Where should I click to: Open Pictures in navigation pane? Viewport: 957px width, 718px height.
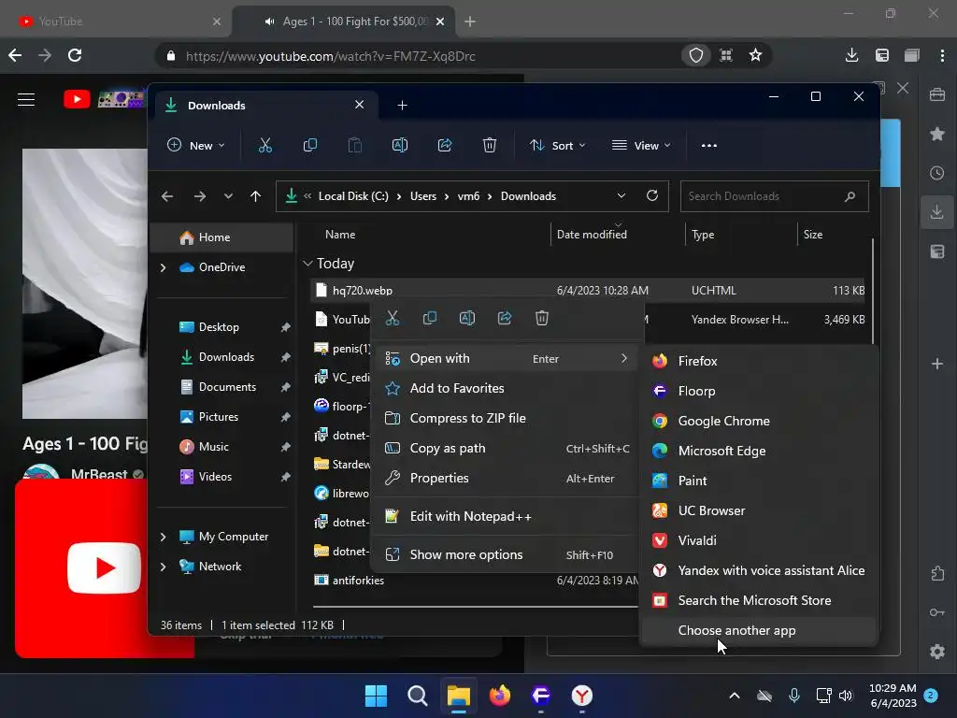pos(218,416)
